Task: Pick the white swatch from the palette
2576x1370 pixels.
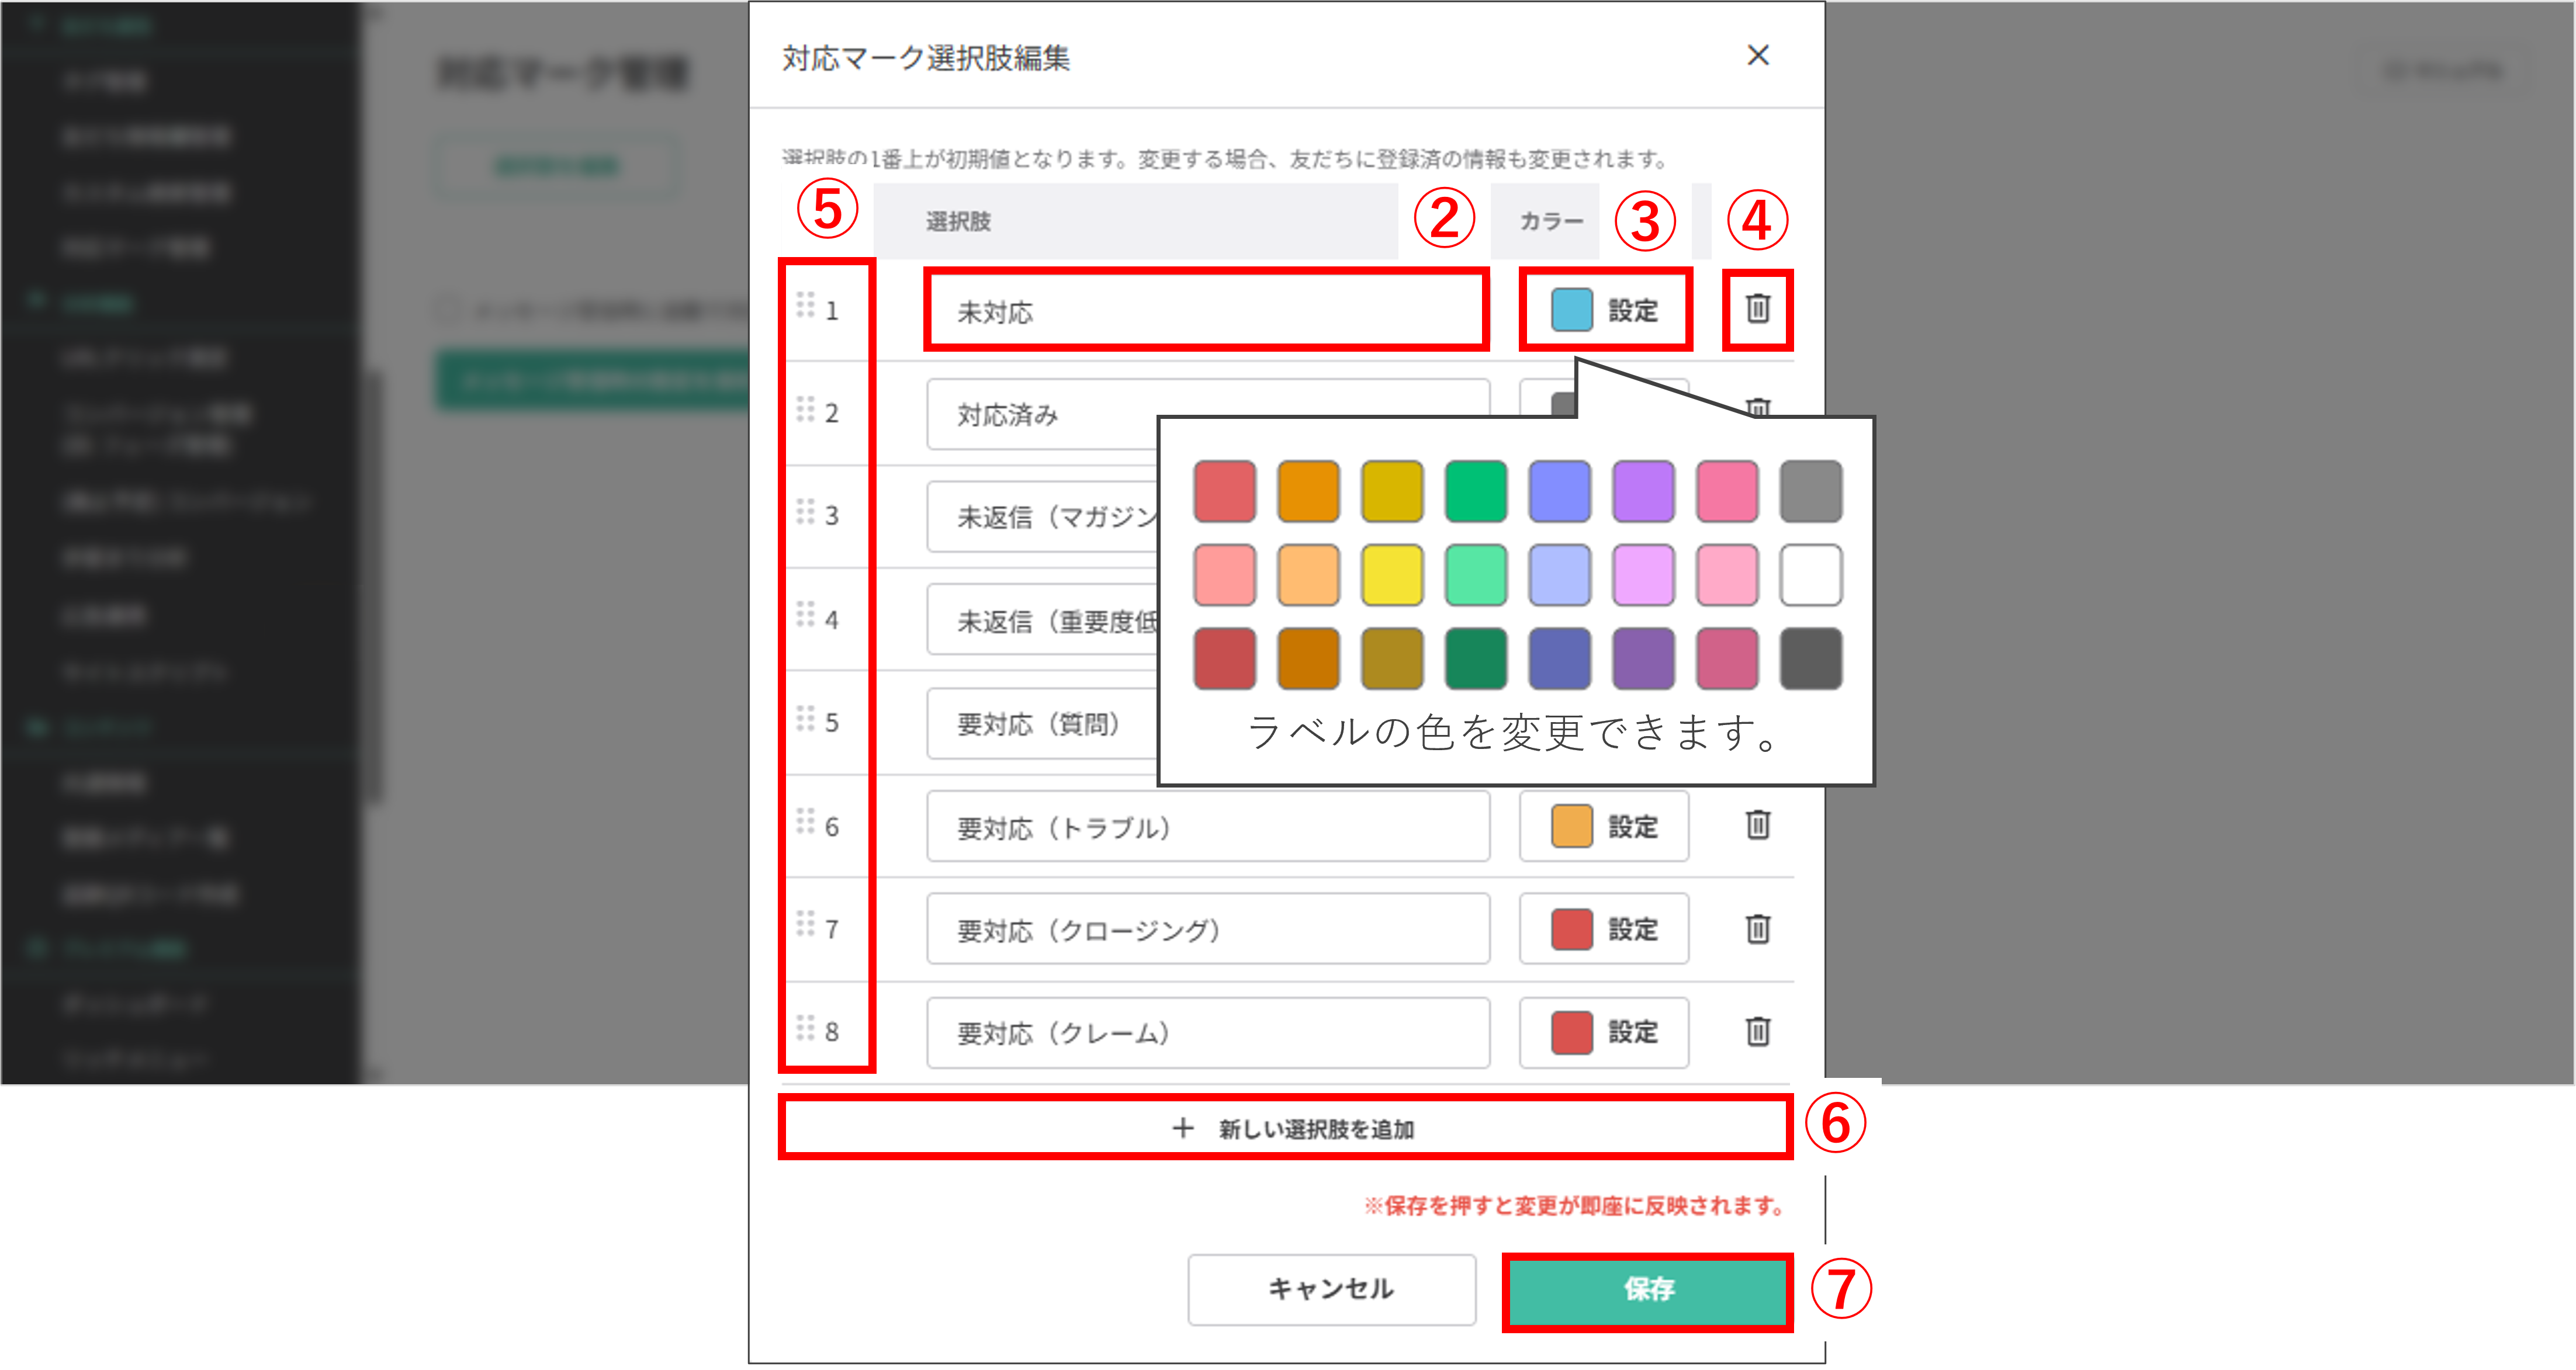Action: click(x=1810, y=574)
